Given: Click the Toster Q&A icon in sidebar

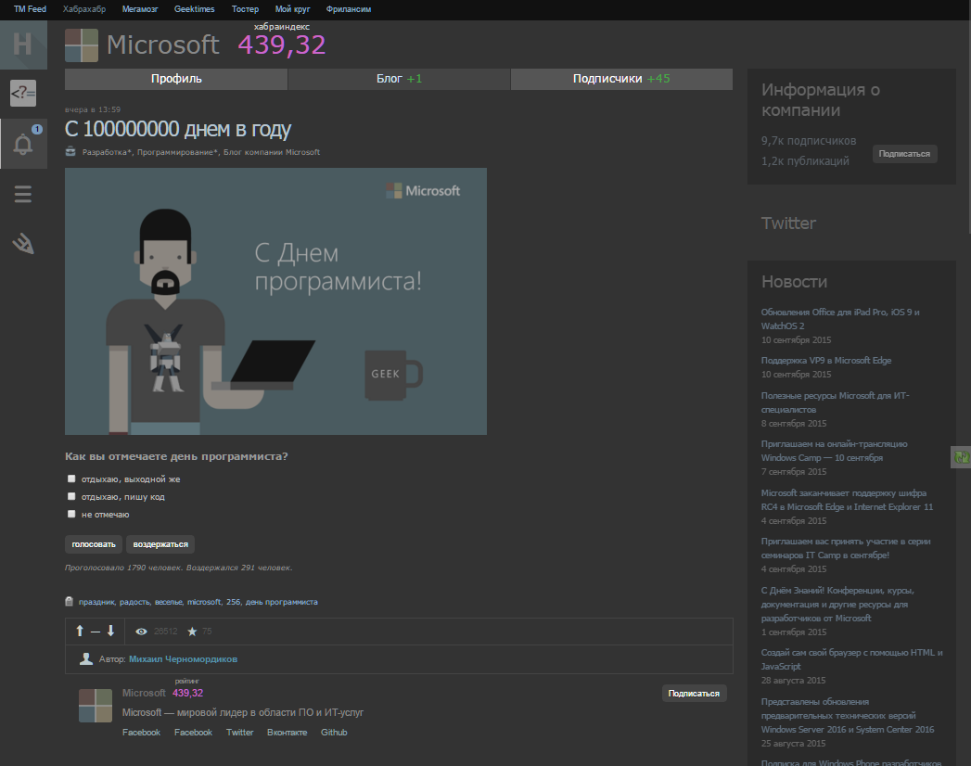Looking at the screenshot, I should click(x=23, y=93).
